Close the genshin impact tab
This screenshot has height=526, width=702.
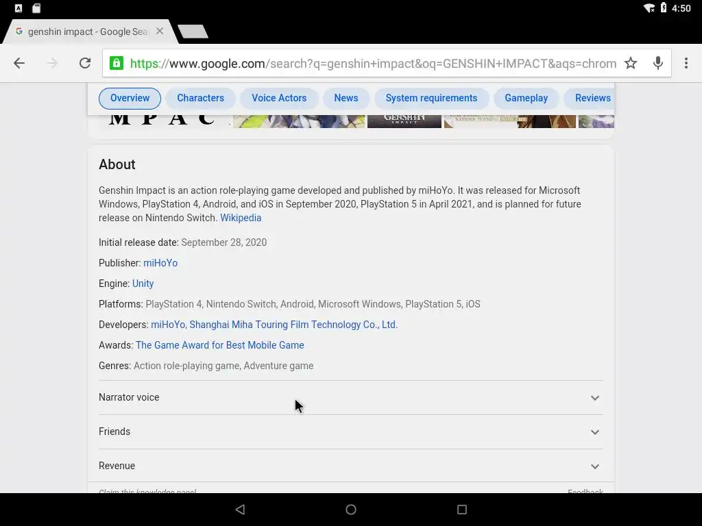[160, 32]
